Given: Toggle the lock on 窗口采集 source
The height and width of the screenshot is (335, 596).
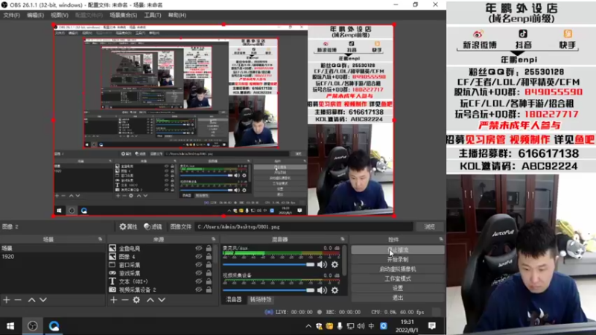Looking at the screenshot, I should (x=209, y=265).
